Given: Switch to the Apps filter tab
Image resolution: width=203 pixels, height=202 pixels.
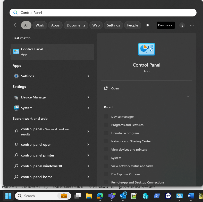Looking at the screenshot, I should [55, 25].
